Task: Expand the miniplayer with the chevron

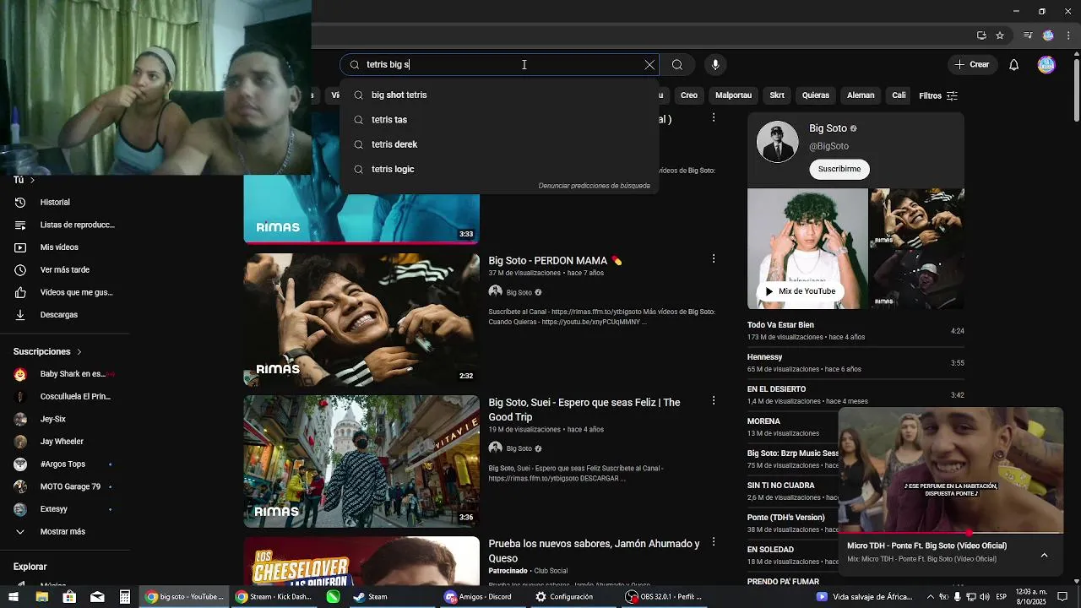Action: [1045, 555]
